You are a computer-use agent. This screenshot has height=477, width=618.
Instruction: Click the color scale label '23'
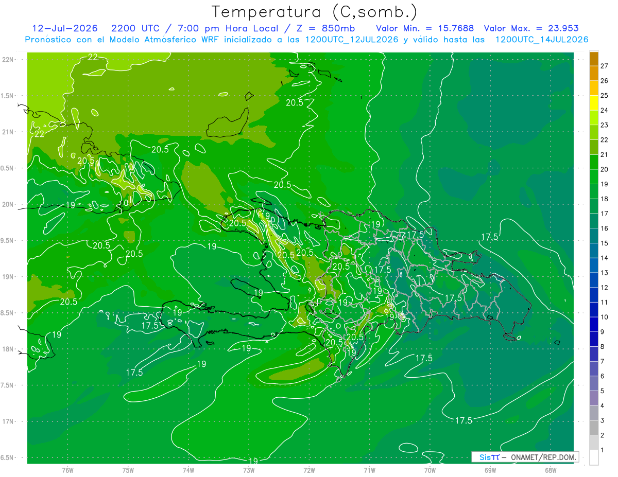(x=605, y=125)
